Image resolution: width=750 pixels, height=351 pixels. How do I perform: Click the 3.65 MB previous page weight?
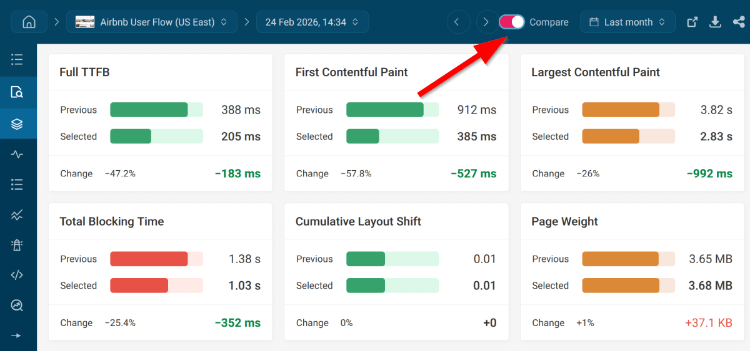711,259
